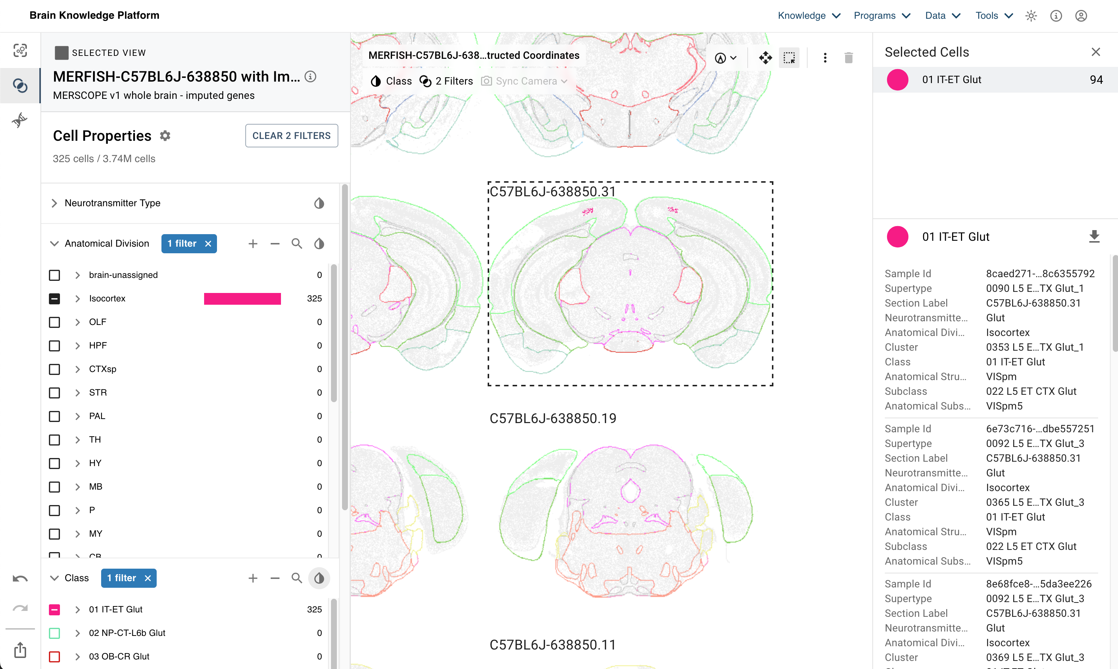Open Cell Properties settings gear

point(165,136)
